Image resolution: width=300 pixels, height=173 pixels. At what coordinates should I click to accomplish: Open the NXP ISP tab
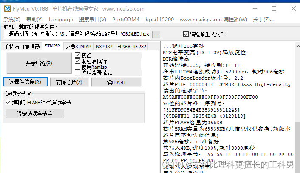[x=104, y=47]
